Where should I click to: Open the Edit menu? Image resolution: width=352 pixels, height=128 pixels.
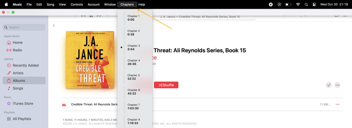(x=39, y=4)
